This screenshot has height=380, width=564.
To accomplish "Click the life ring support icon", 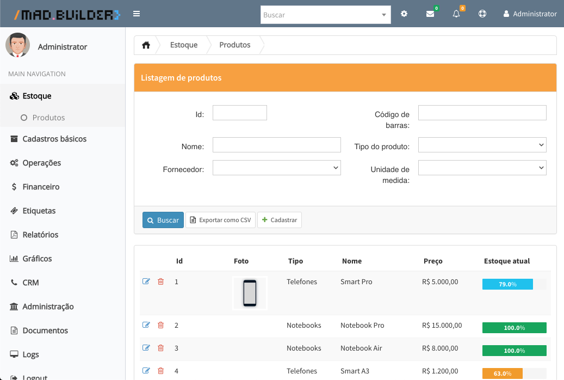I will (x=482, y=14).
